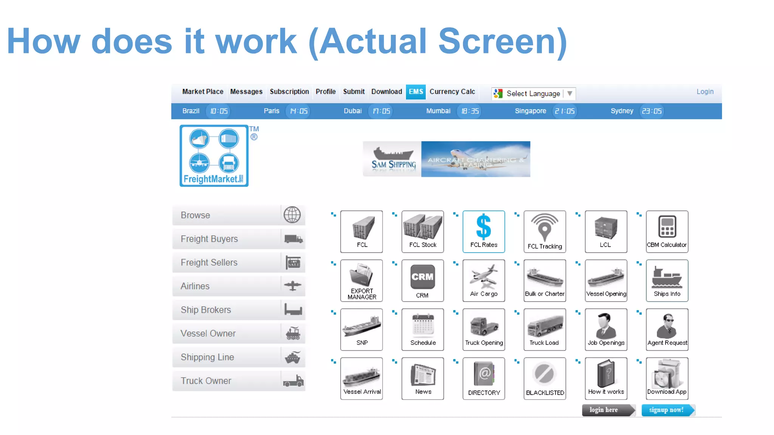Launch the CBM Calculator icon
The height and width of the screenshot is (435, 774).
[x=667, y=231]
